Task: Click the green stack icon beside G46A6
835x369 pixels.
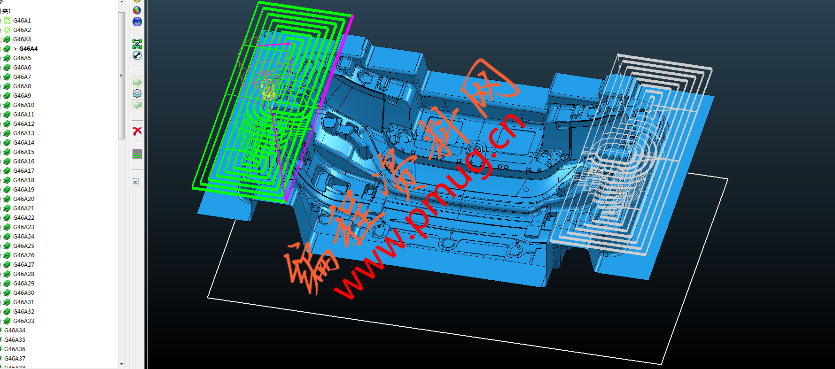Action: pyautogui.click(x=7, y=68)
